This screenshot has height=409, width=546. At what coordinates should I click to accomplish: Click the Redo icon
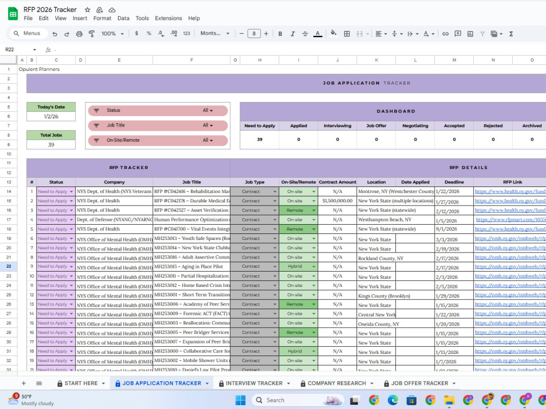click(x=67, y=34)
